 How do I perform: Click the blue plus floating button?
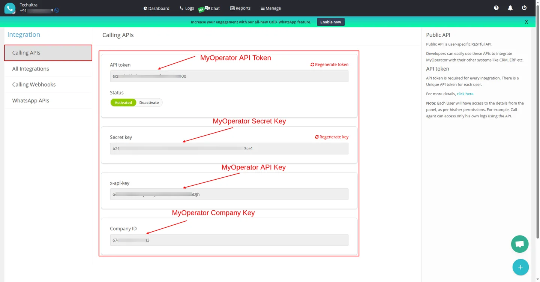pyautogui.click(x=520, y=267)
